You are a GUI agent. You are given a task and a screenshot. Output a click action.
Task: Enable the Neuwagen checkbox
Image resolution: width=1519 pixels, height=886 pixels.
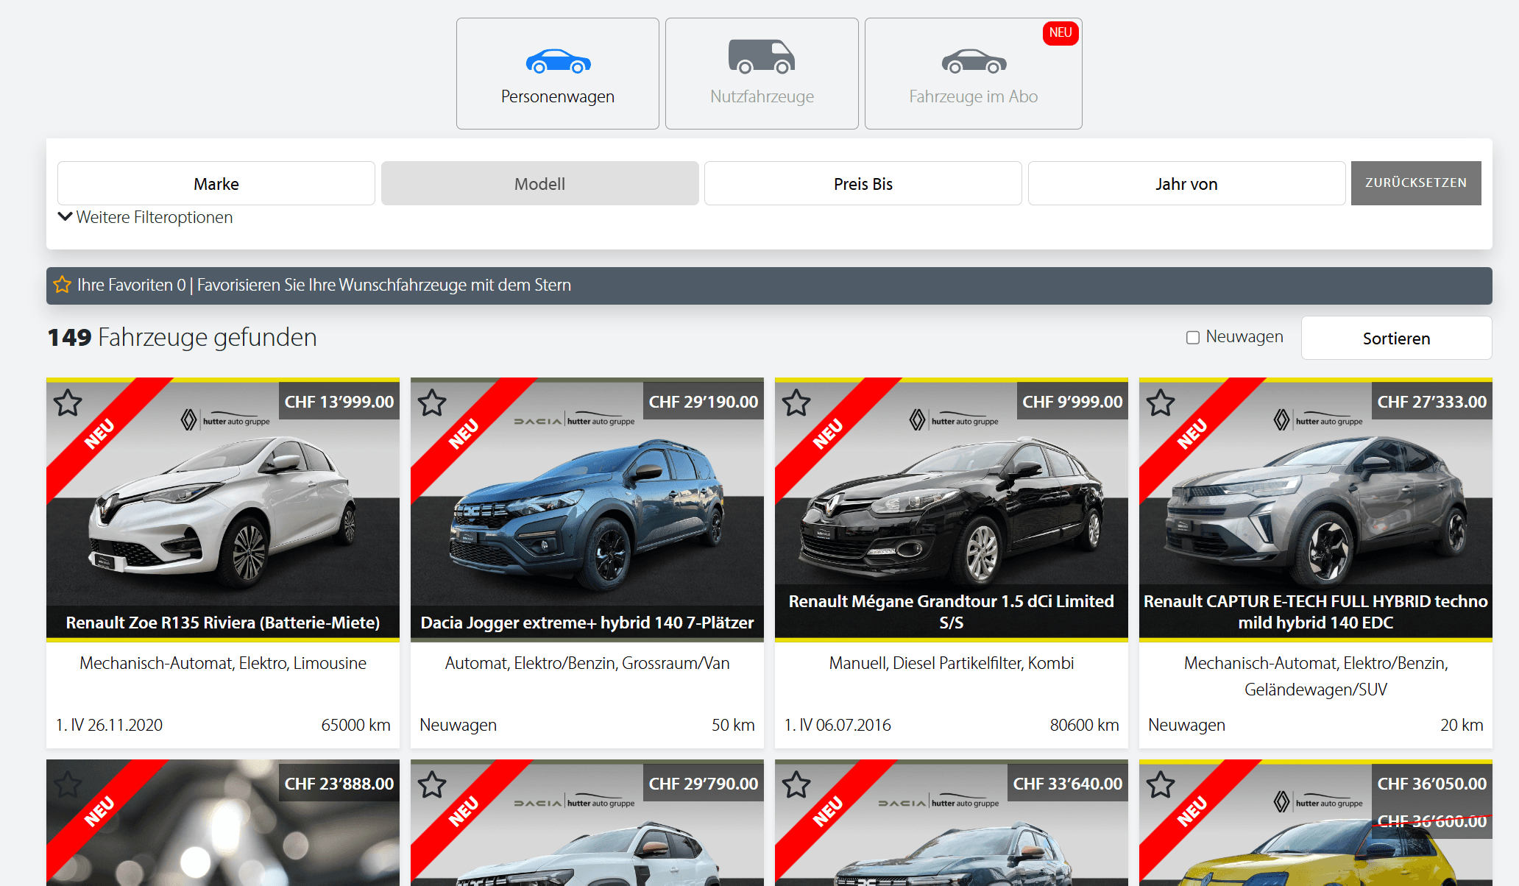pyautogui.click(x=1192, y=337)
